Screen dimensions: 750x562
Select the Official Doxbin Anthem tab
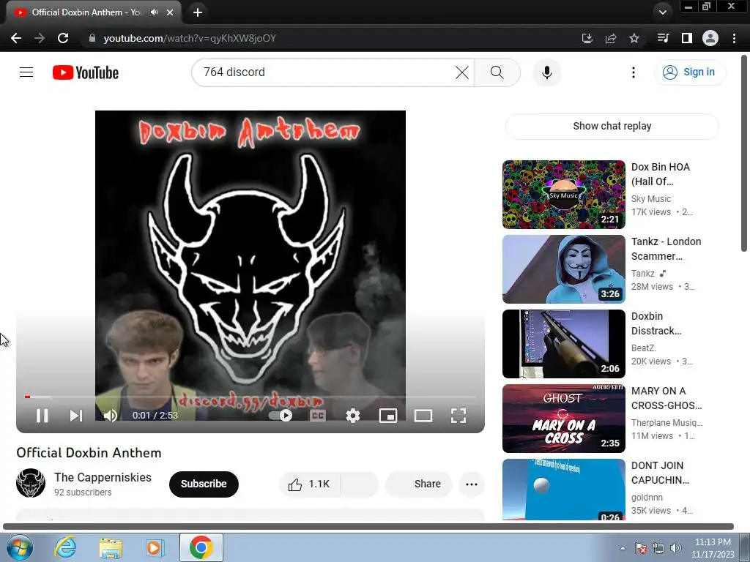[x=93, y=12]
